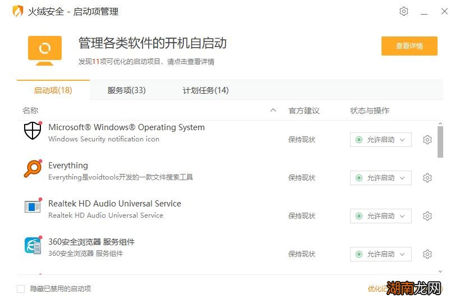Click 保持现状 in the Windows Security row
Screen dimensions: 460x303
[x=302, y=140]
